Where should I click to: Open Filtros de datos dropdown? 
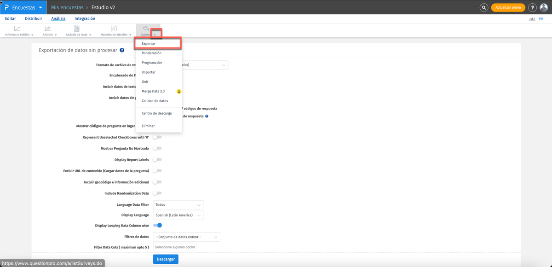(186, 237)
